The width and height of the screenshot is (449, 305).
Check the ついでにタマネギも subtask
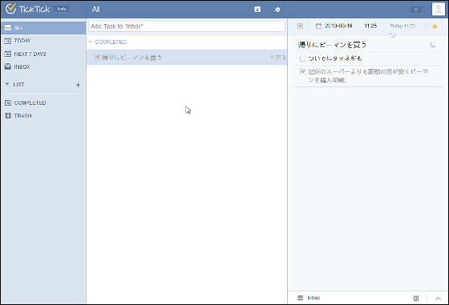(x=302, y=58)
